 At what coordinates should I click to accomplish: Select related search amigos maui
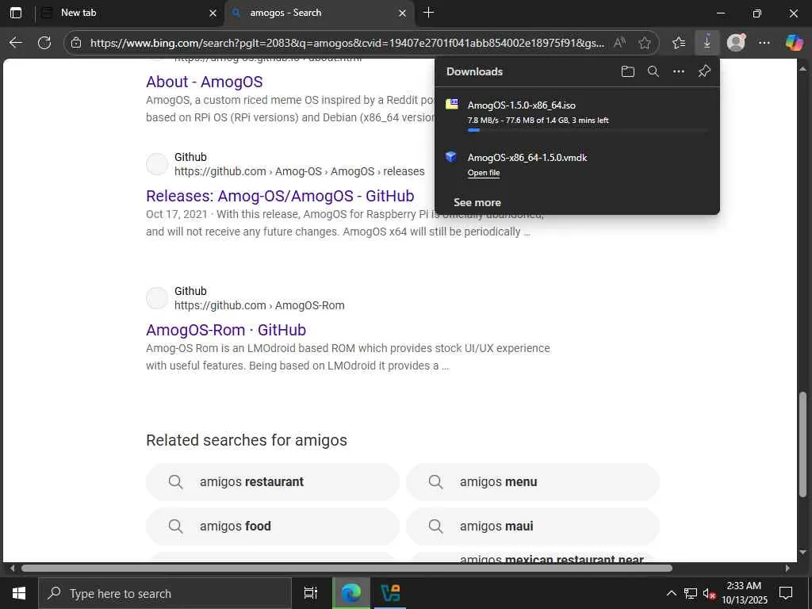[x=533, y=527]
